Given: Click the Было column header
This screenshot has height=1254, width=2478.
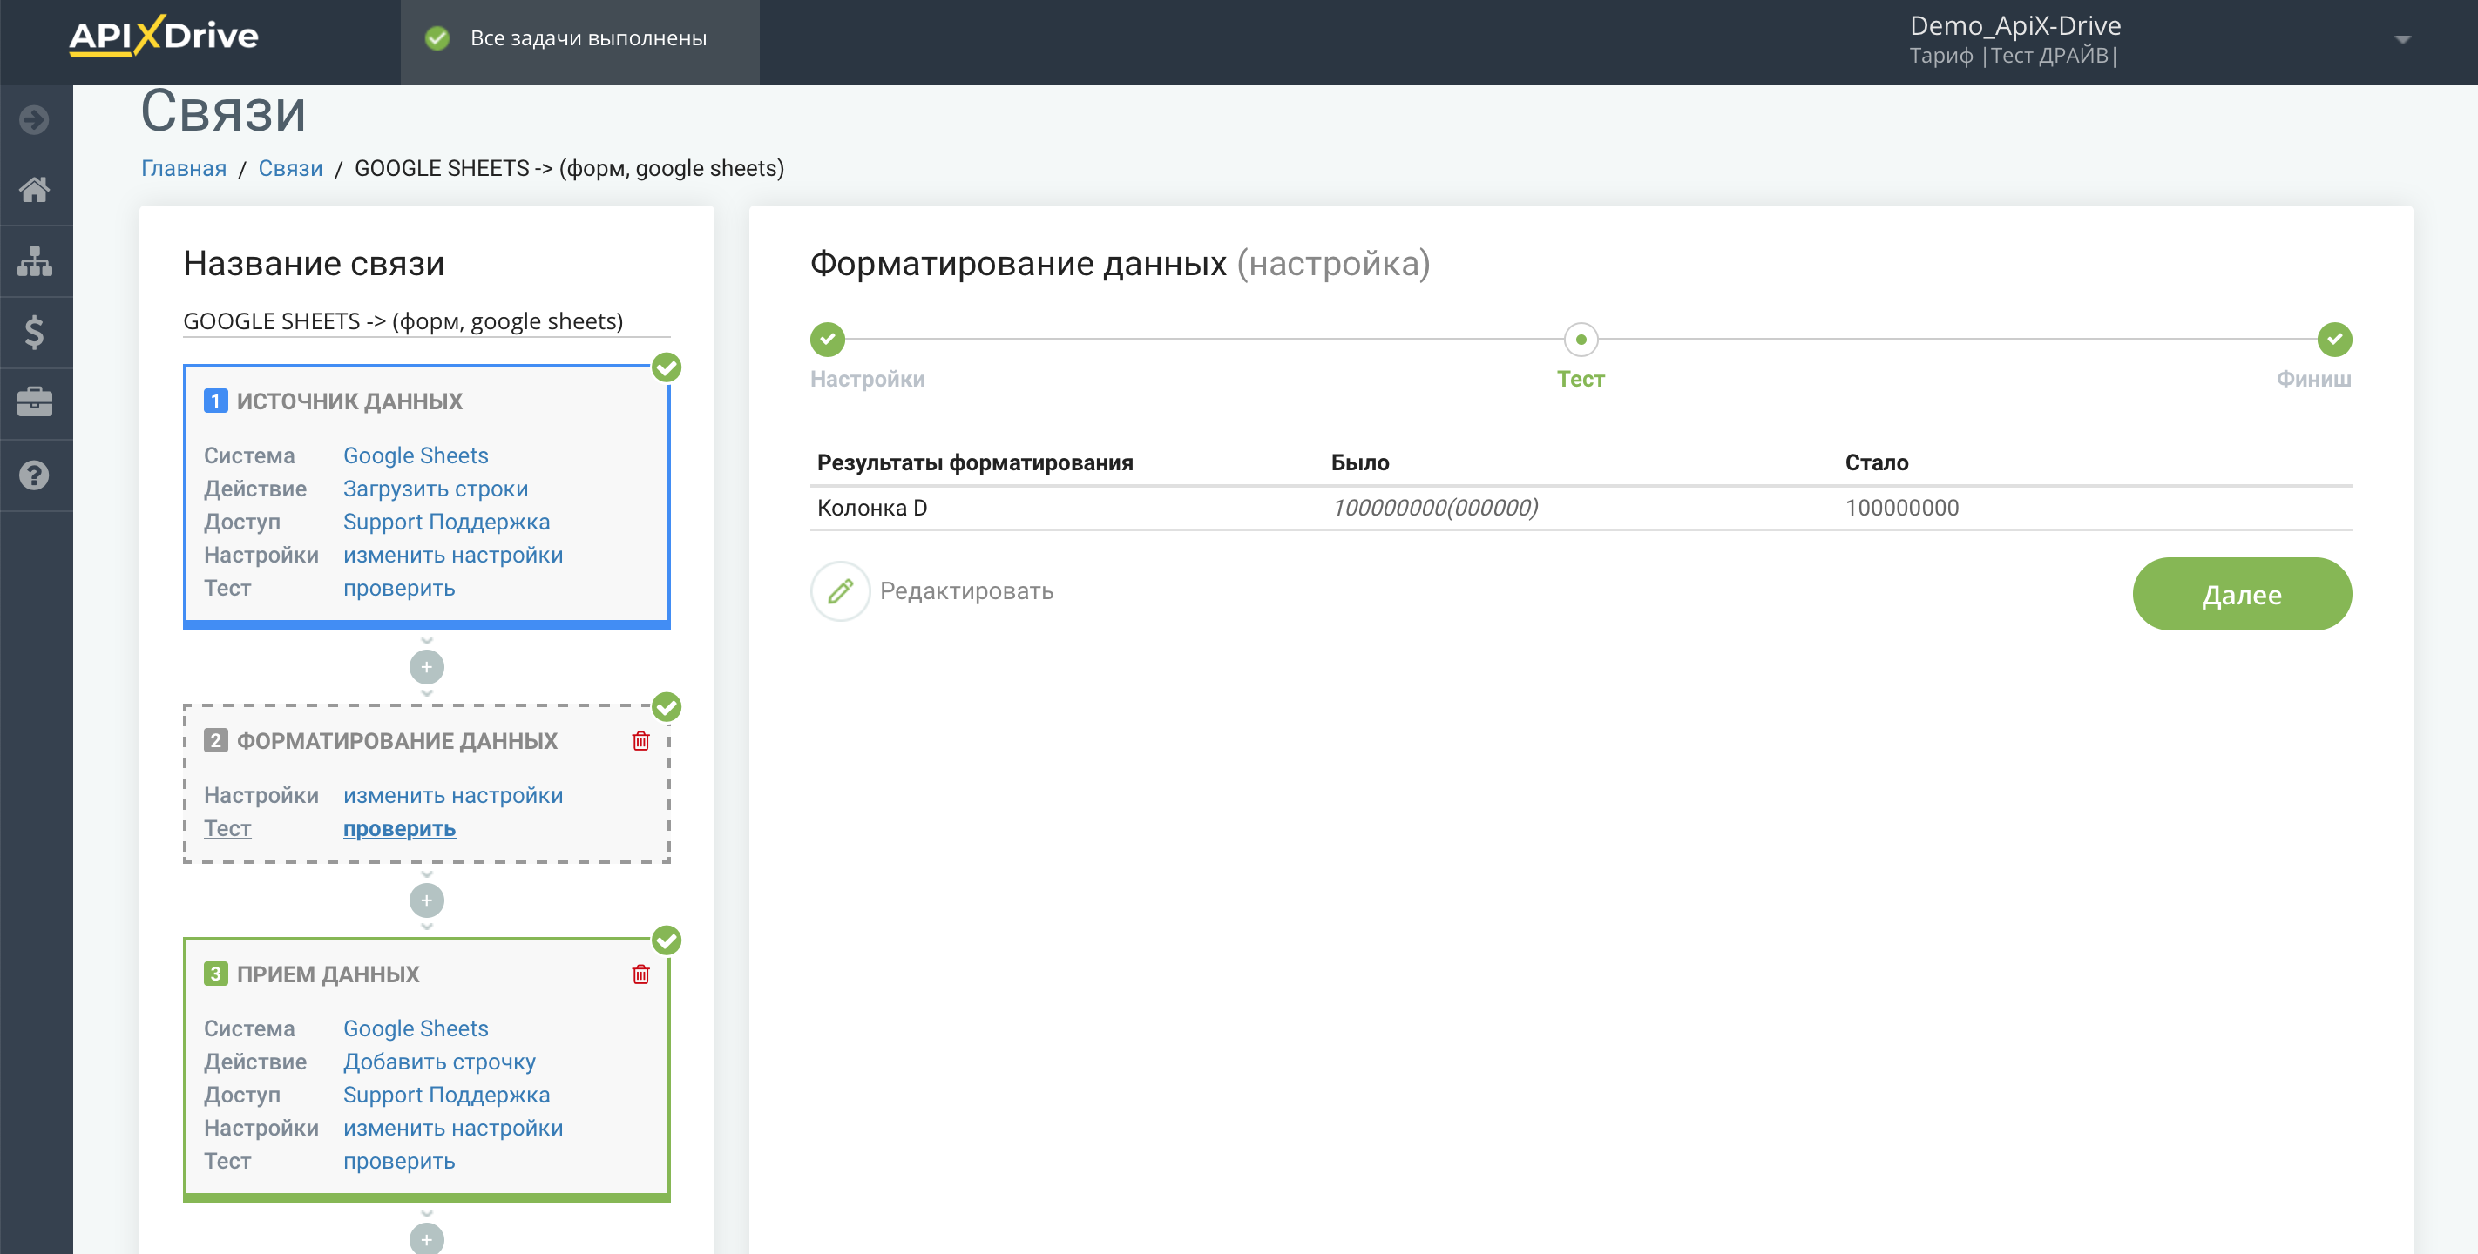Looking at the screenshot, I should [x=1359, y=462].
